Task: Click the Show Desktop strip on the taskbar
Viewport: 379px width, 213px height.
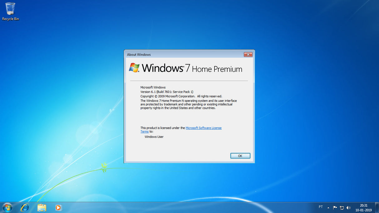Action: 377,207
